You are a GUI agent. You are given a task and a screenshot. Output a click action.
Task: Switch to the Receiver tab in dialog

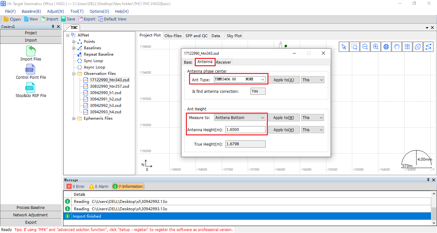[x=224, y=62]
